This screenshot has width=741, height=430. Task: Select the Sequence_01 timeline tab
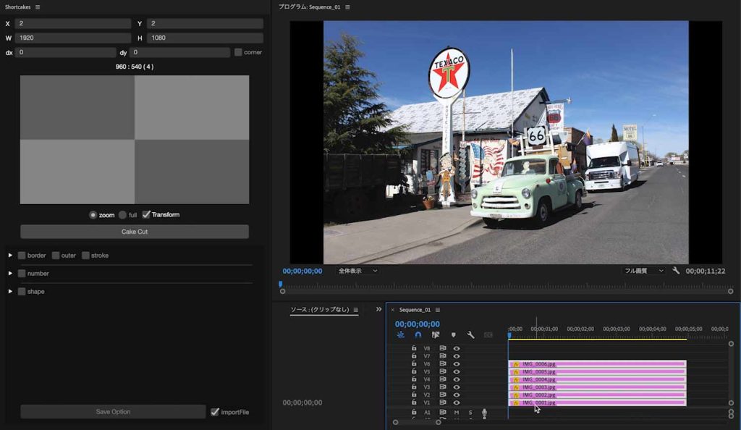tap(415, 310)
